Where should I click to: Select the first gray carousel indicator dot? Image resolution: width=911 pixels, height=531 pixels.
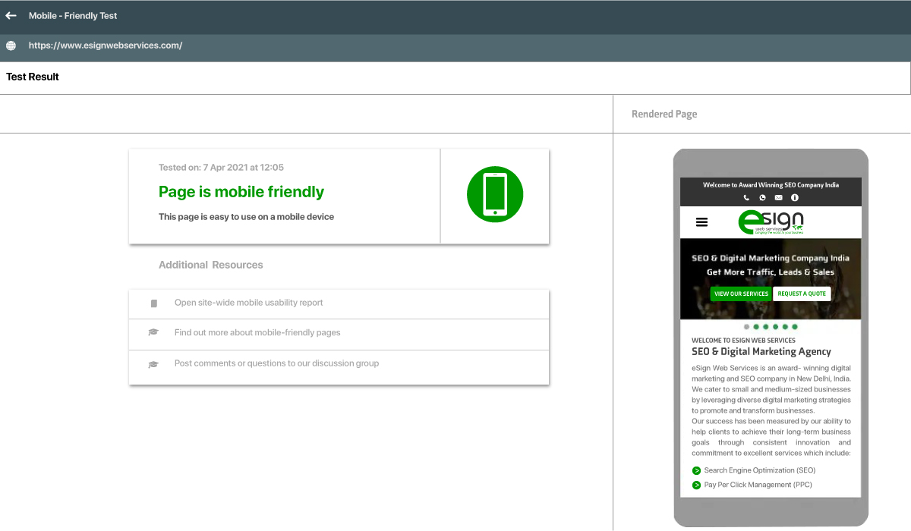(746, 326)
